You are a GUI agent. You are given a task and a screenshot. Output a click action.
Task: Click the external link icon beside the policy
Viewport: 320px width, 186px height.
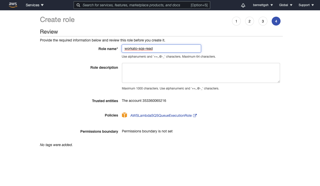click(x=195, y=115)
